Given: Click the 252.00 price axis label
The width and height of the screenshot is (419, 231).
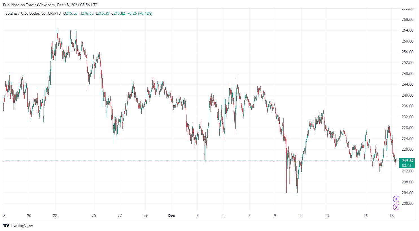Looking at the screenshot, I should point(407,63).
